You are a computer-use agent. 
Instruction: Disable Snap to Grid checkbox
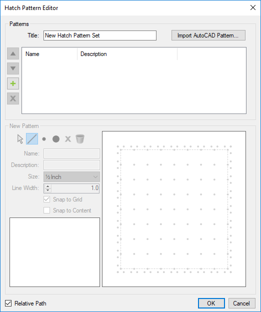tap(46, 199)
